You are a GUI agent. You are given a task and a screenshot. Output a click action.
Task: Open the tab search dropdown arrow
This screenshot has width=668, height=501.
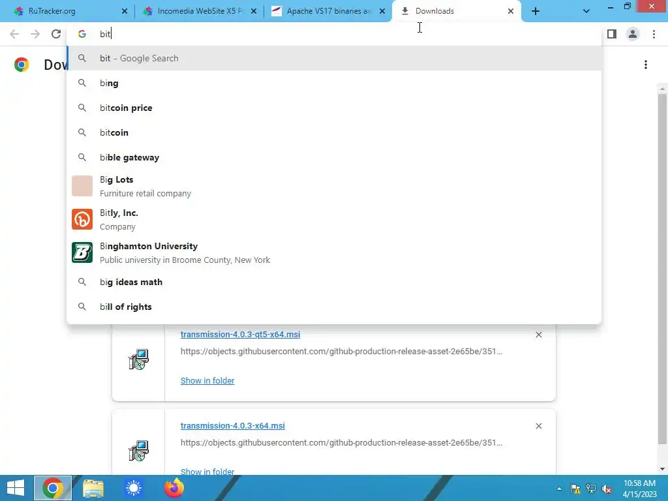pos(586,12)
